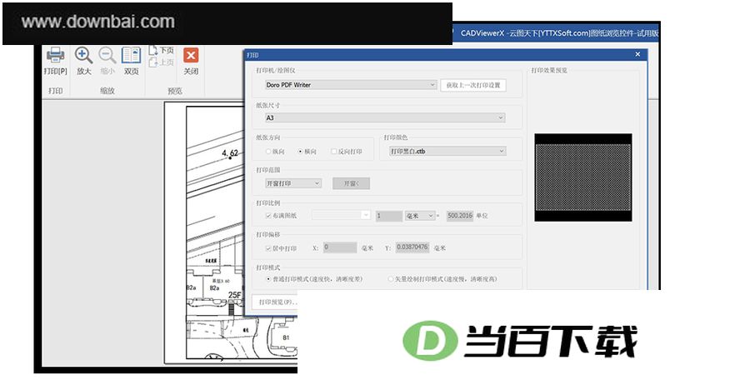750x390 pixels.
Task: Click the 25F label in drawing
Action: (234, 295)
